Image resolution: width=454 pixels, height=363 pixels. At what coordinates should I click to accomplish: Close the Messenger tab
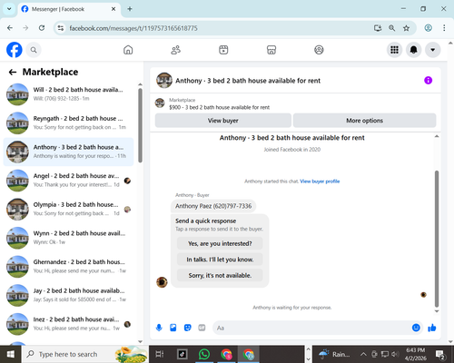[x=113, y=9]
